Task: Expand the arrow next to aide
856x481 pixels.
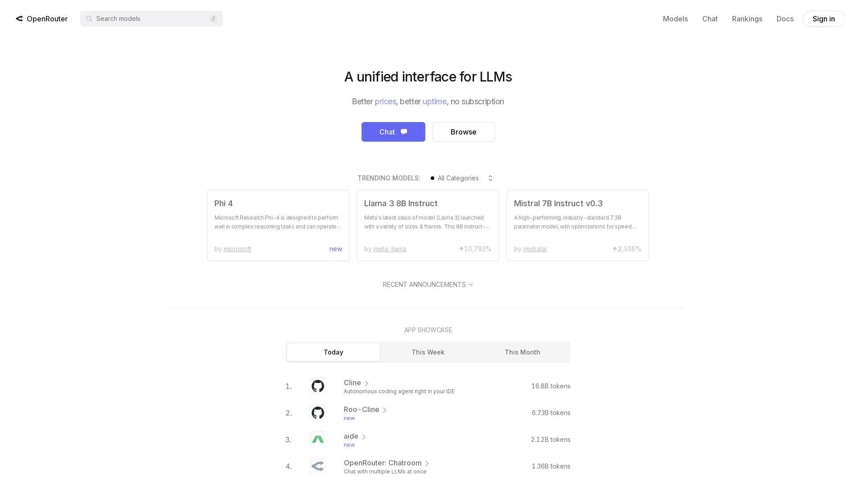Action: (364, 436)
